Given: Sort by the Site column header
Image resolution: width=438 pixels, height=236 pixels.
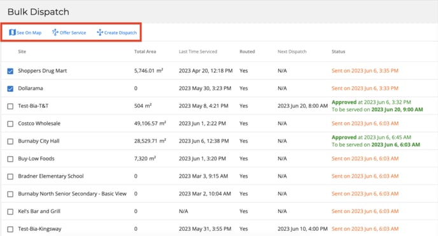Looking at the screenshot, I should 22,51.
